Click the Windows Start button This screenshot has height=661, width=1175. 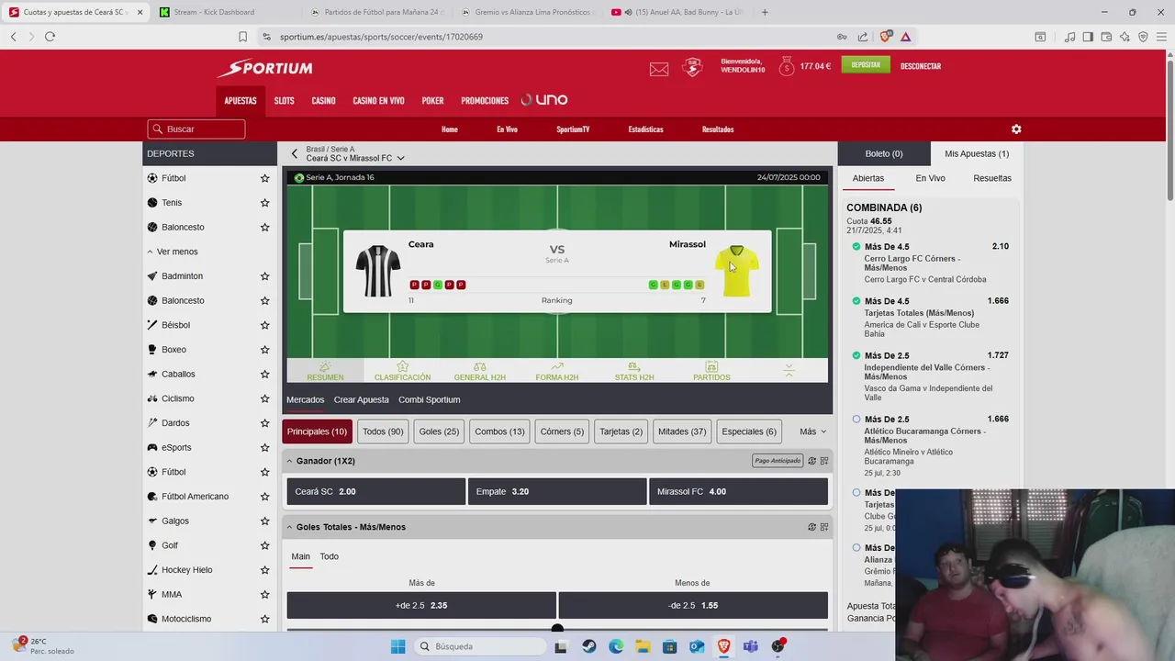(397, 646)
